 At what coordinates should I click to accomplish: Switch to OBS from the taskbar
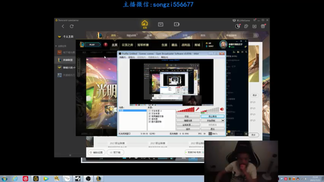[x=88, y=179]
